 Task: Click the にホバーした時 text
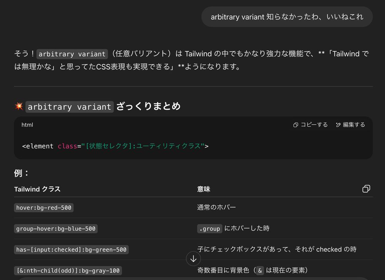pyautogui.click(x=247, y=228)
